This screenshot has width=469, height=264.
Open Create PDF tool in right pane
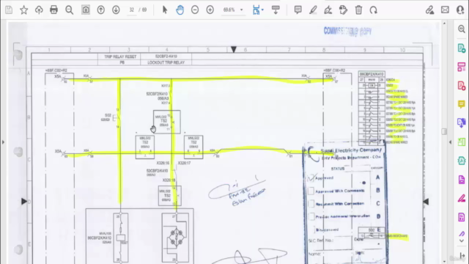pyautogui.click(x=462, y=86)
